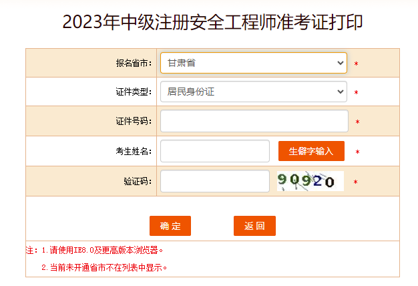Click the 证件号码 label
418x286 pixels.
tap(134, 122)
